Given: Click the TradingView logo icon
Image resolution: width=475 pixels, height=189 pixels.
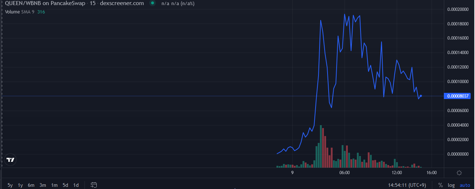Looking at the screenshot, I should [11, 160].
